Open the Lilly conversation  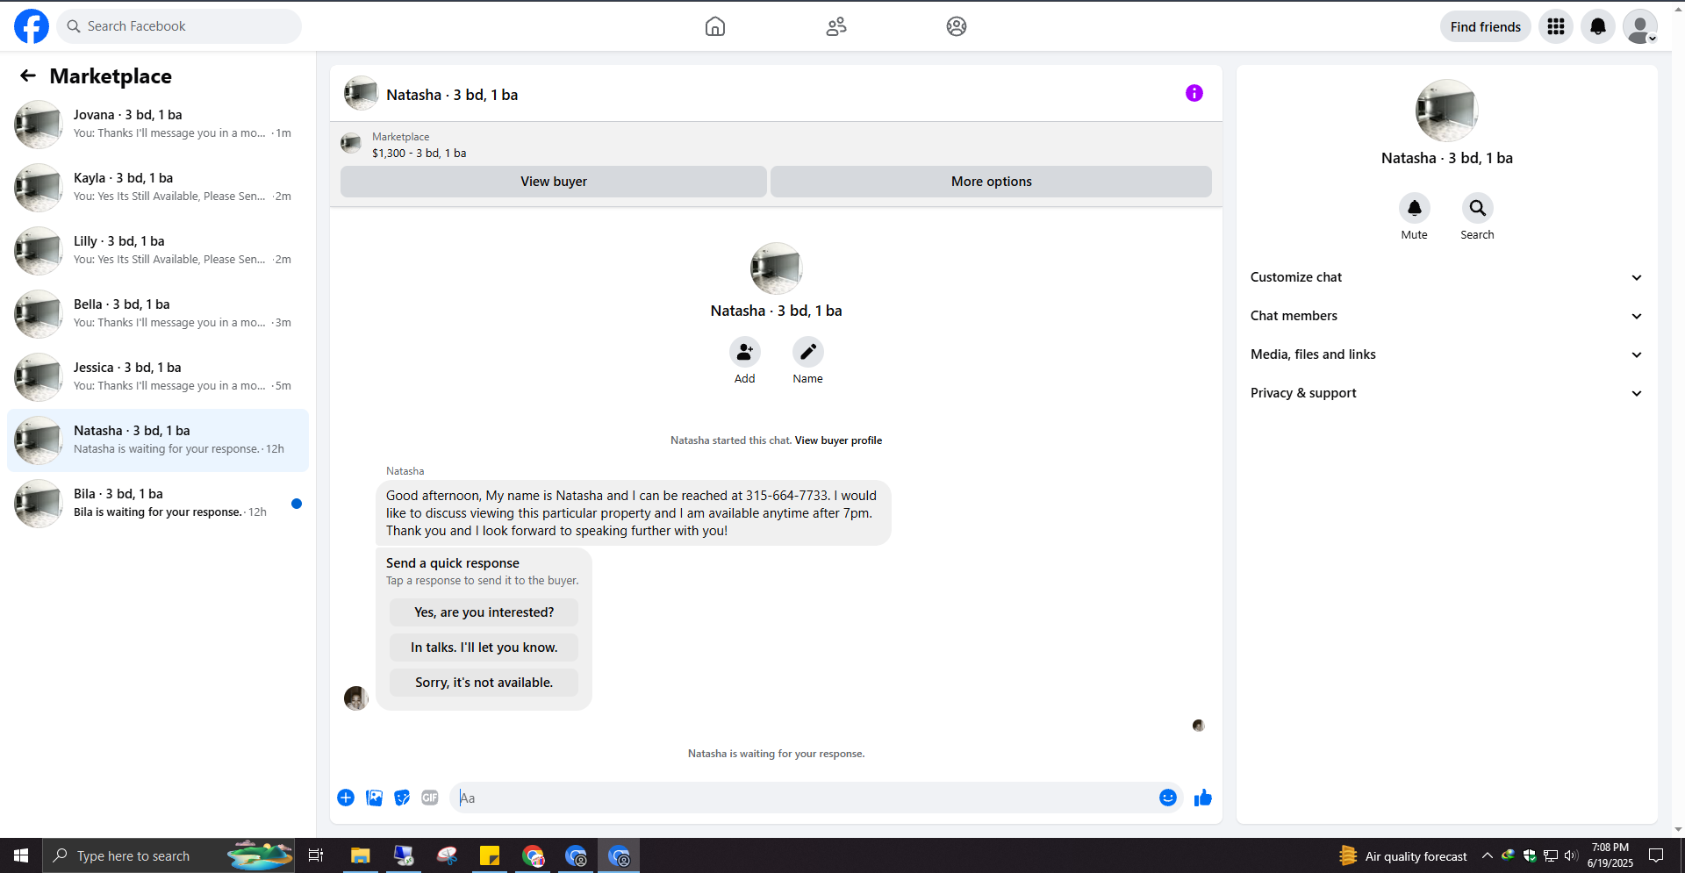coord(158,251)
